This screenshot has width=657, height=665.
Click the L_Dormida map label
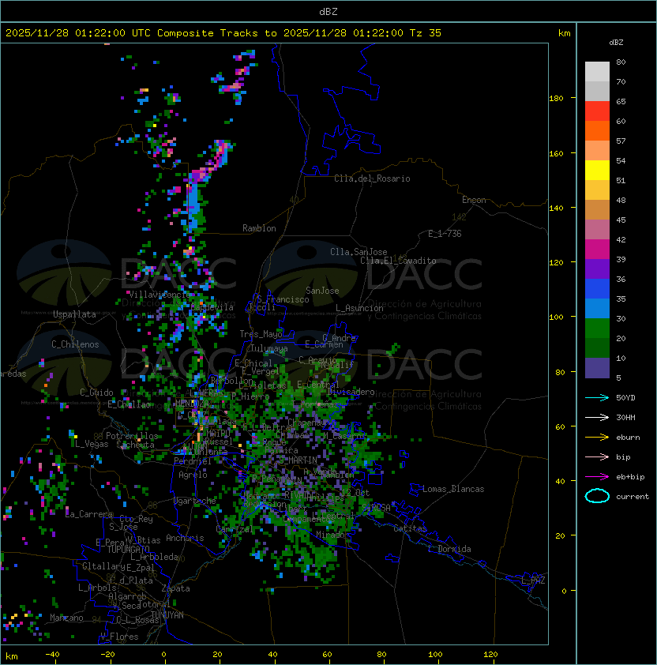click(449, 549)
